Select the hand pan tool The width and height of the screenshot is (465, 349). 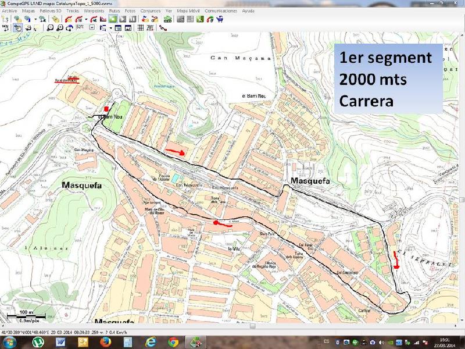point(17,27)
